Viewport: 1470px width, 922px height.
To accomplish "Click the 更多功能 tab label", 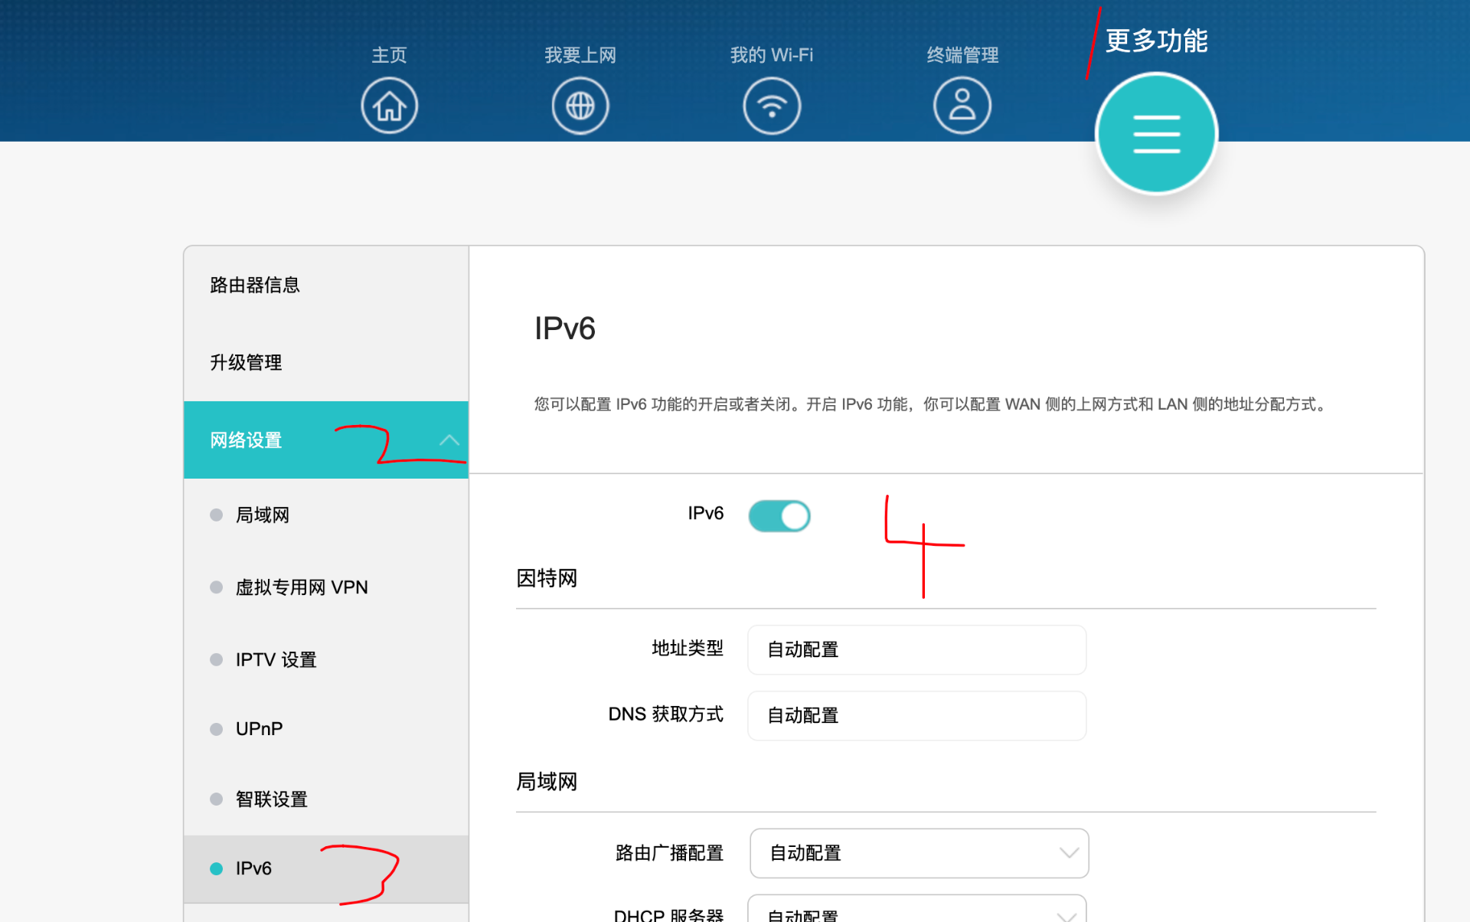I will [x=1156, y=41].
